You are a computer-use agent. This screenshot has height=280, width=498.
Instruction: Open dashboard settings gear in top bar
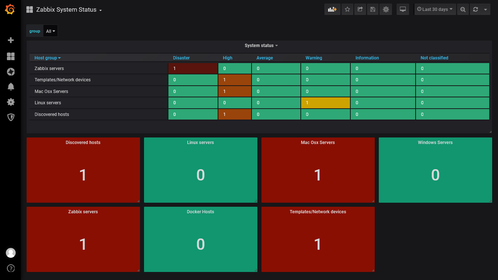coord(385,9)
